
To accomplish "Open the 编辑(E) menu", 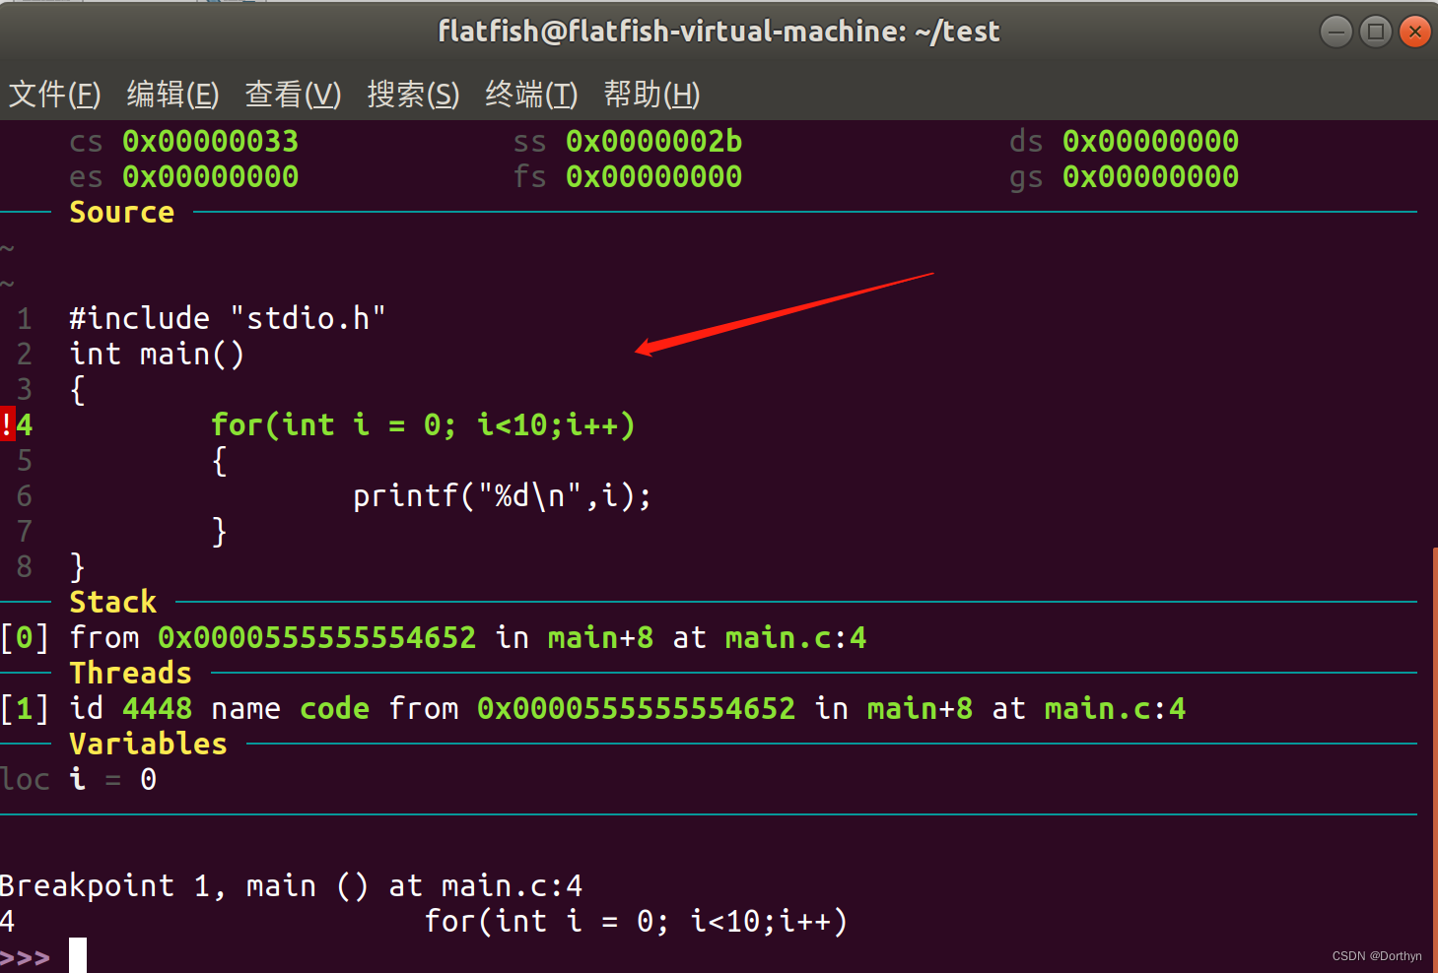I will (172, 95).
